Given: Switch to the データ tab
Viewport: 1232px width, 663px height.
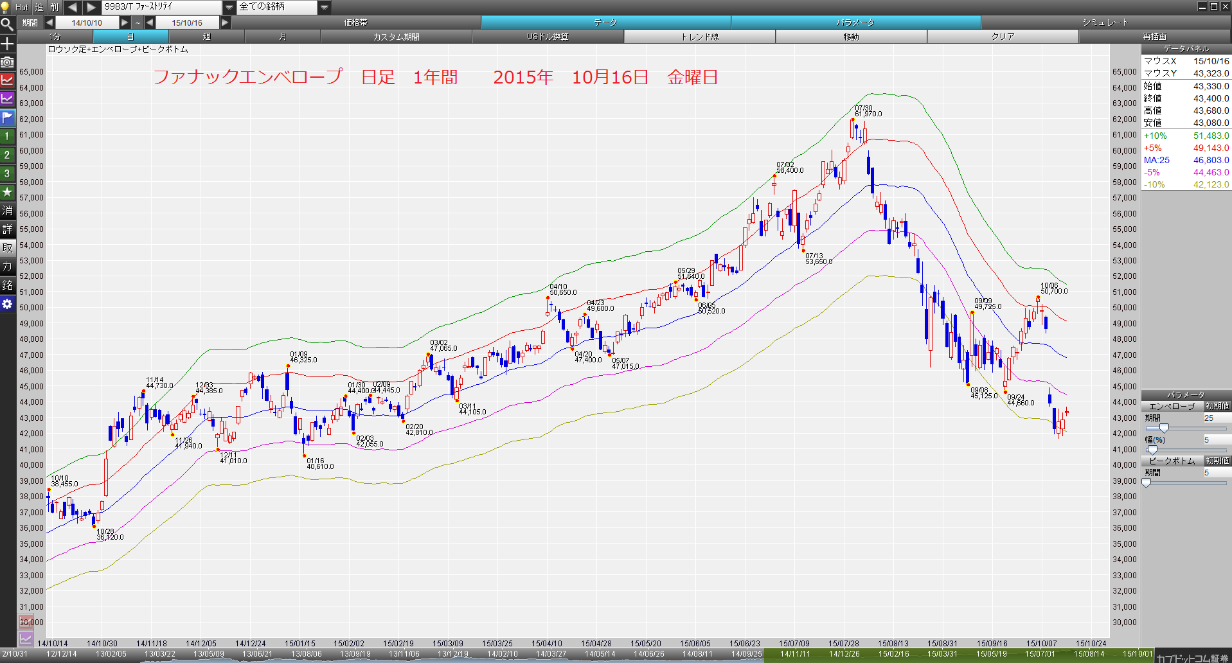Looking at the screenshot, I should point(605,22).
